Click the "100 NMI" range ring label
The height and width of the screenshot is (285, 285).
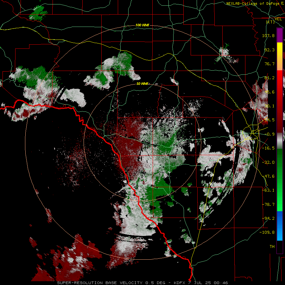[142, 25]
